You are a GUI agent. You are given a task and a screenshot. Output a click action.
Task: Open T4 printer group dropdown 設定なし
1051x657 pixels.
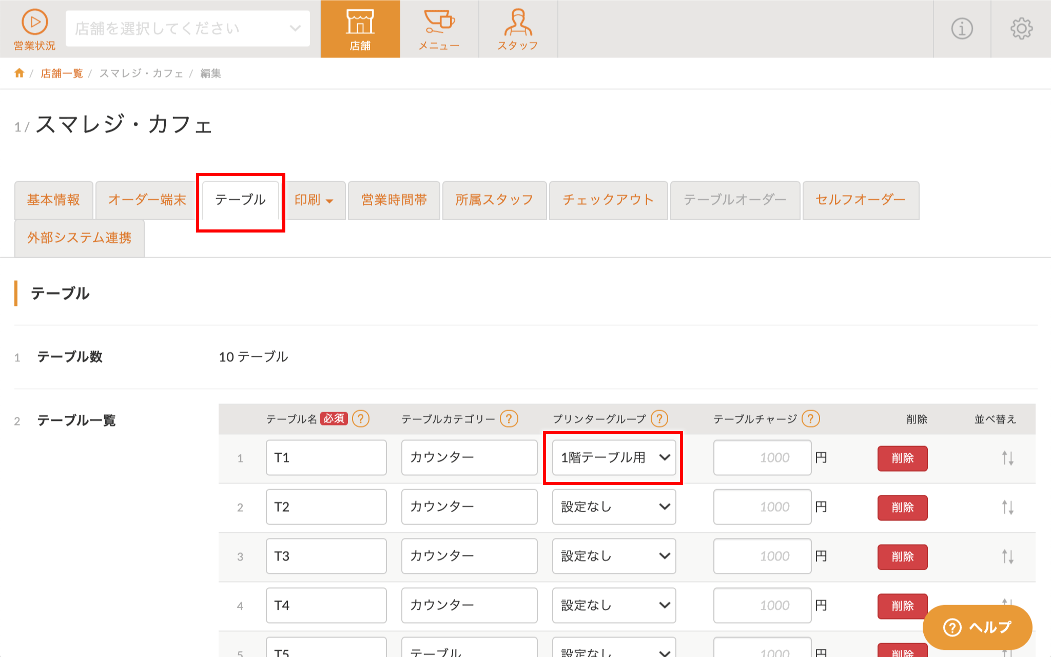coord(614,605)
